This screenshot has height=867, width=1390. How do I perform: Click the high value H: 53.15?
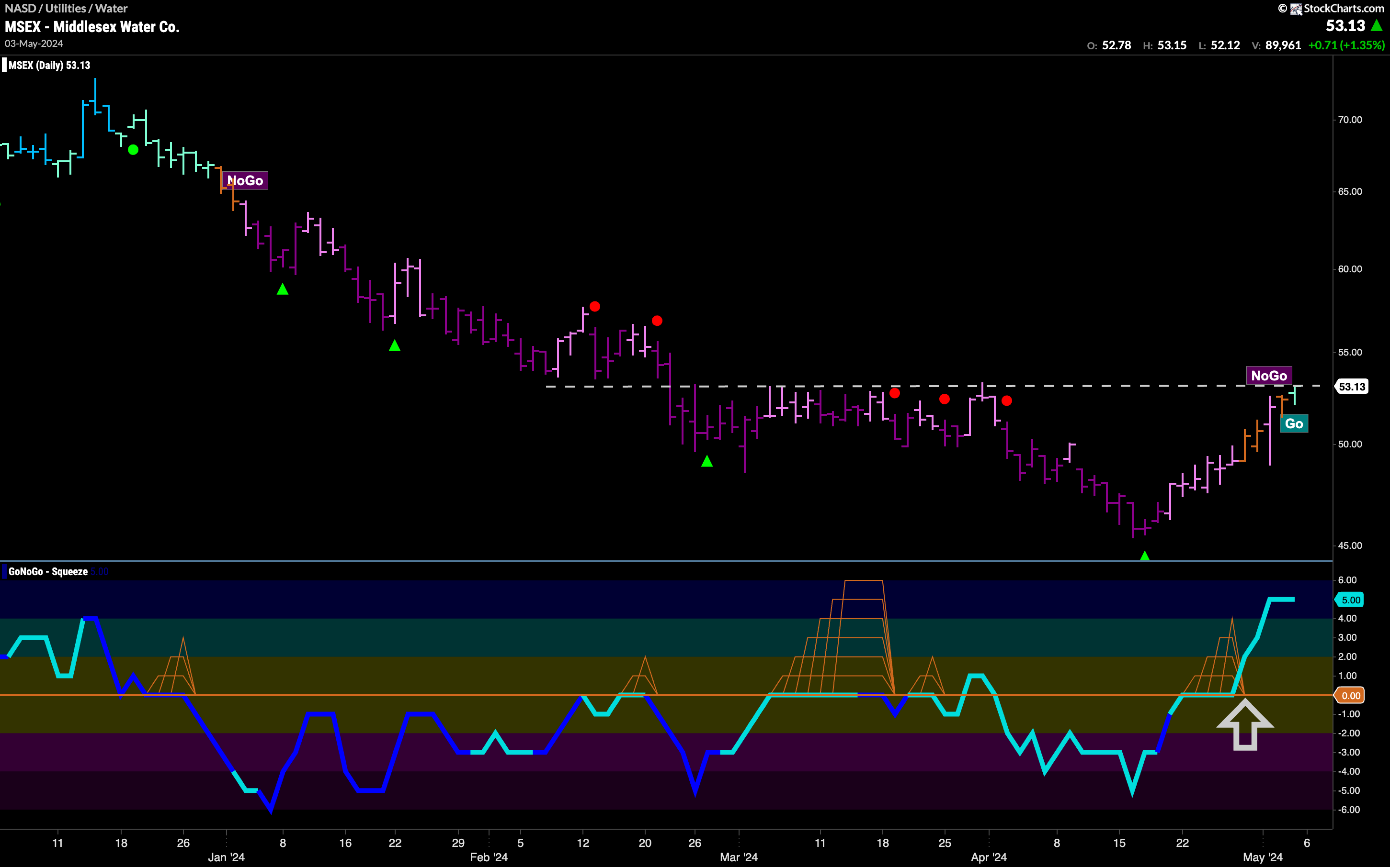tap(1164, 45)
